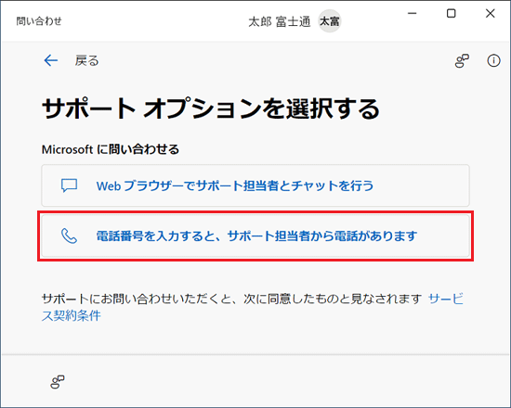The width and height of the screenshot is (511, 408).
Task: Click the blue back arrow icon
Action: 51,60
